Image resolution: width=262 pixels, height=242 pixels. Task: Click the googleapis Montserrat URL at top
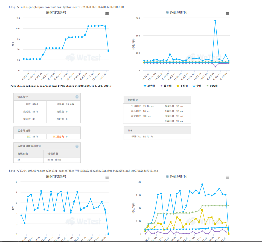[66, 7]
